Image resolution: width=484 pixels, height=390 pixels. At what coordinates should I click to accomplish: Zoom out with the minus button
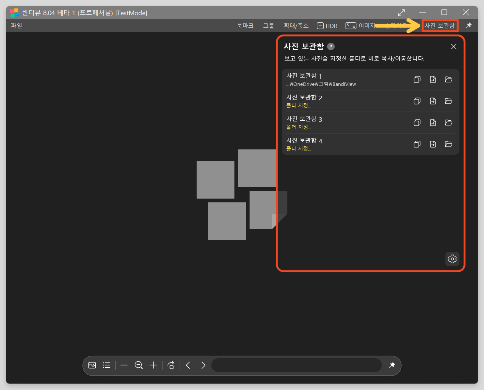tap(124, 365)
